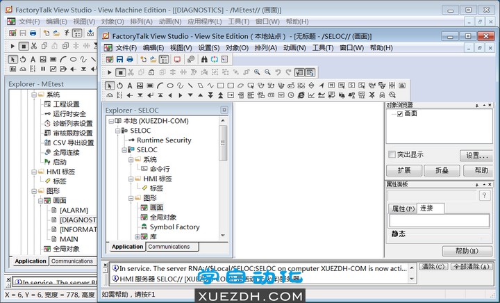Click 全部清除(A) clear all button

point(472,267)
